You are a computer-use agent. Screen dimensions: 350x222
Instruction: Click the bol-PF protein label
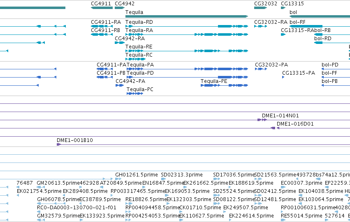click(329, 73)
